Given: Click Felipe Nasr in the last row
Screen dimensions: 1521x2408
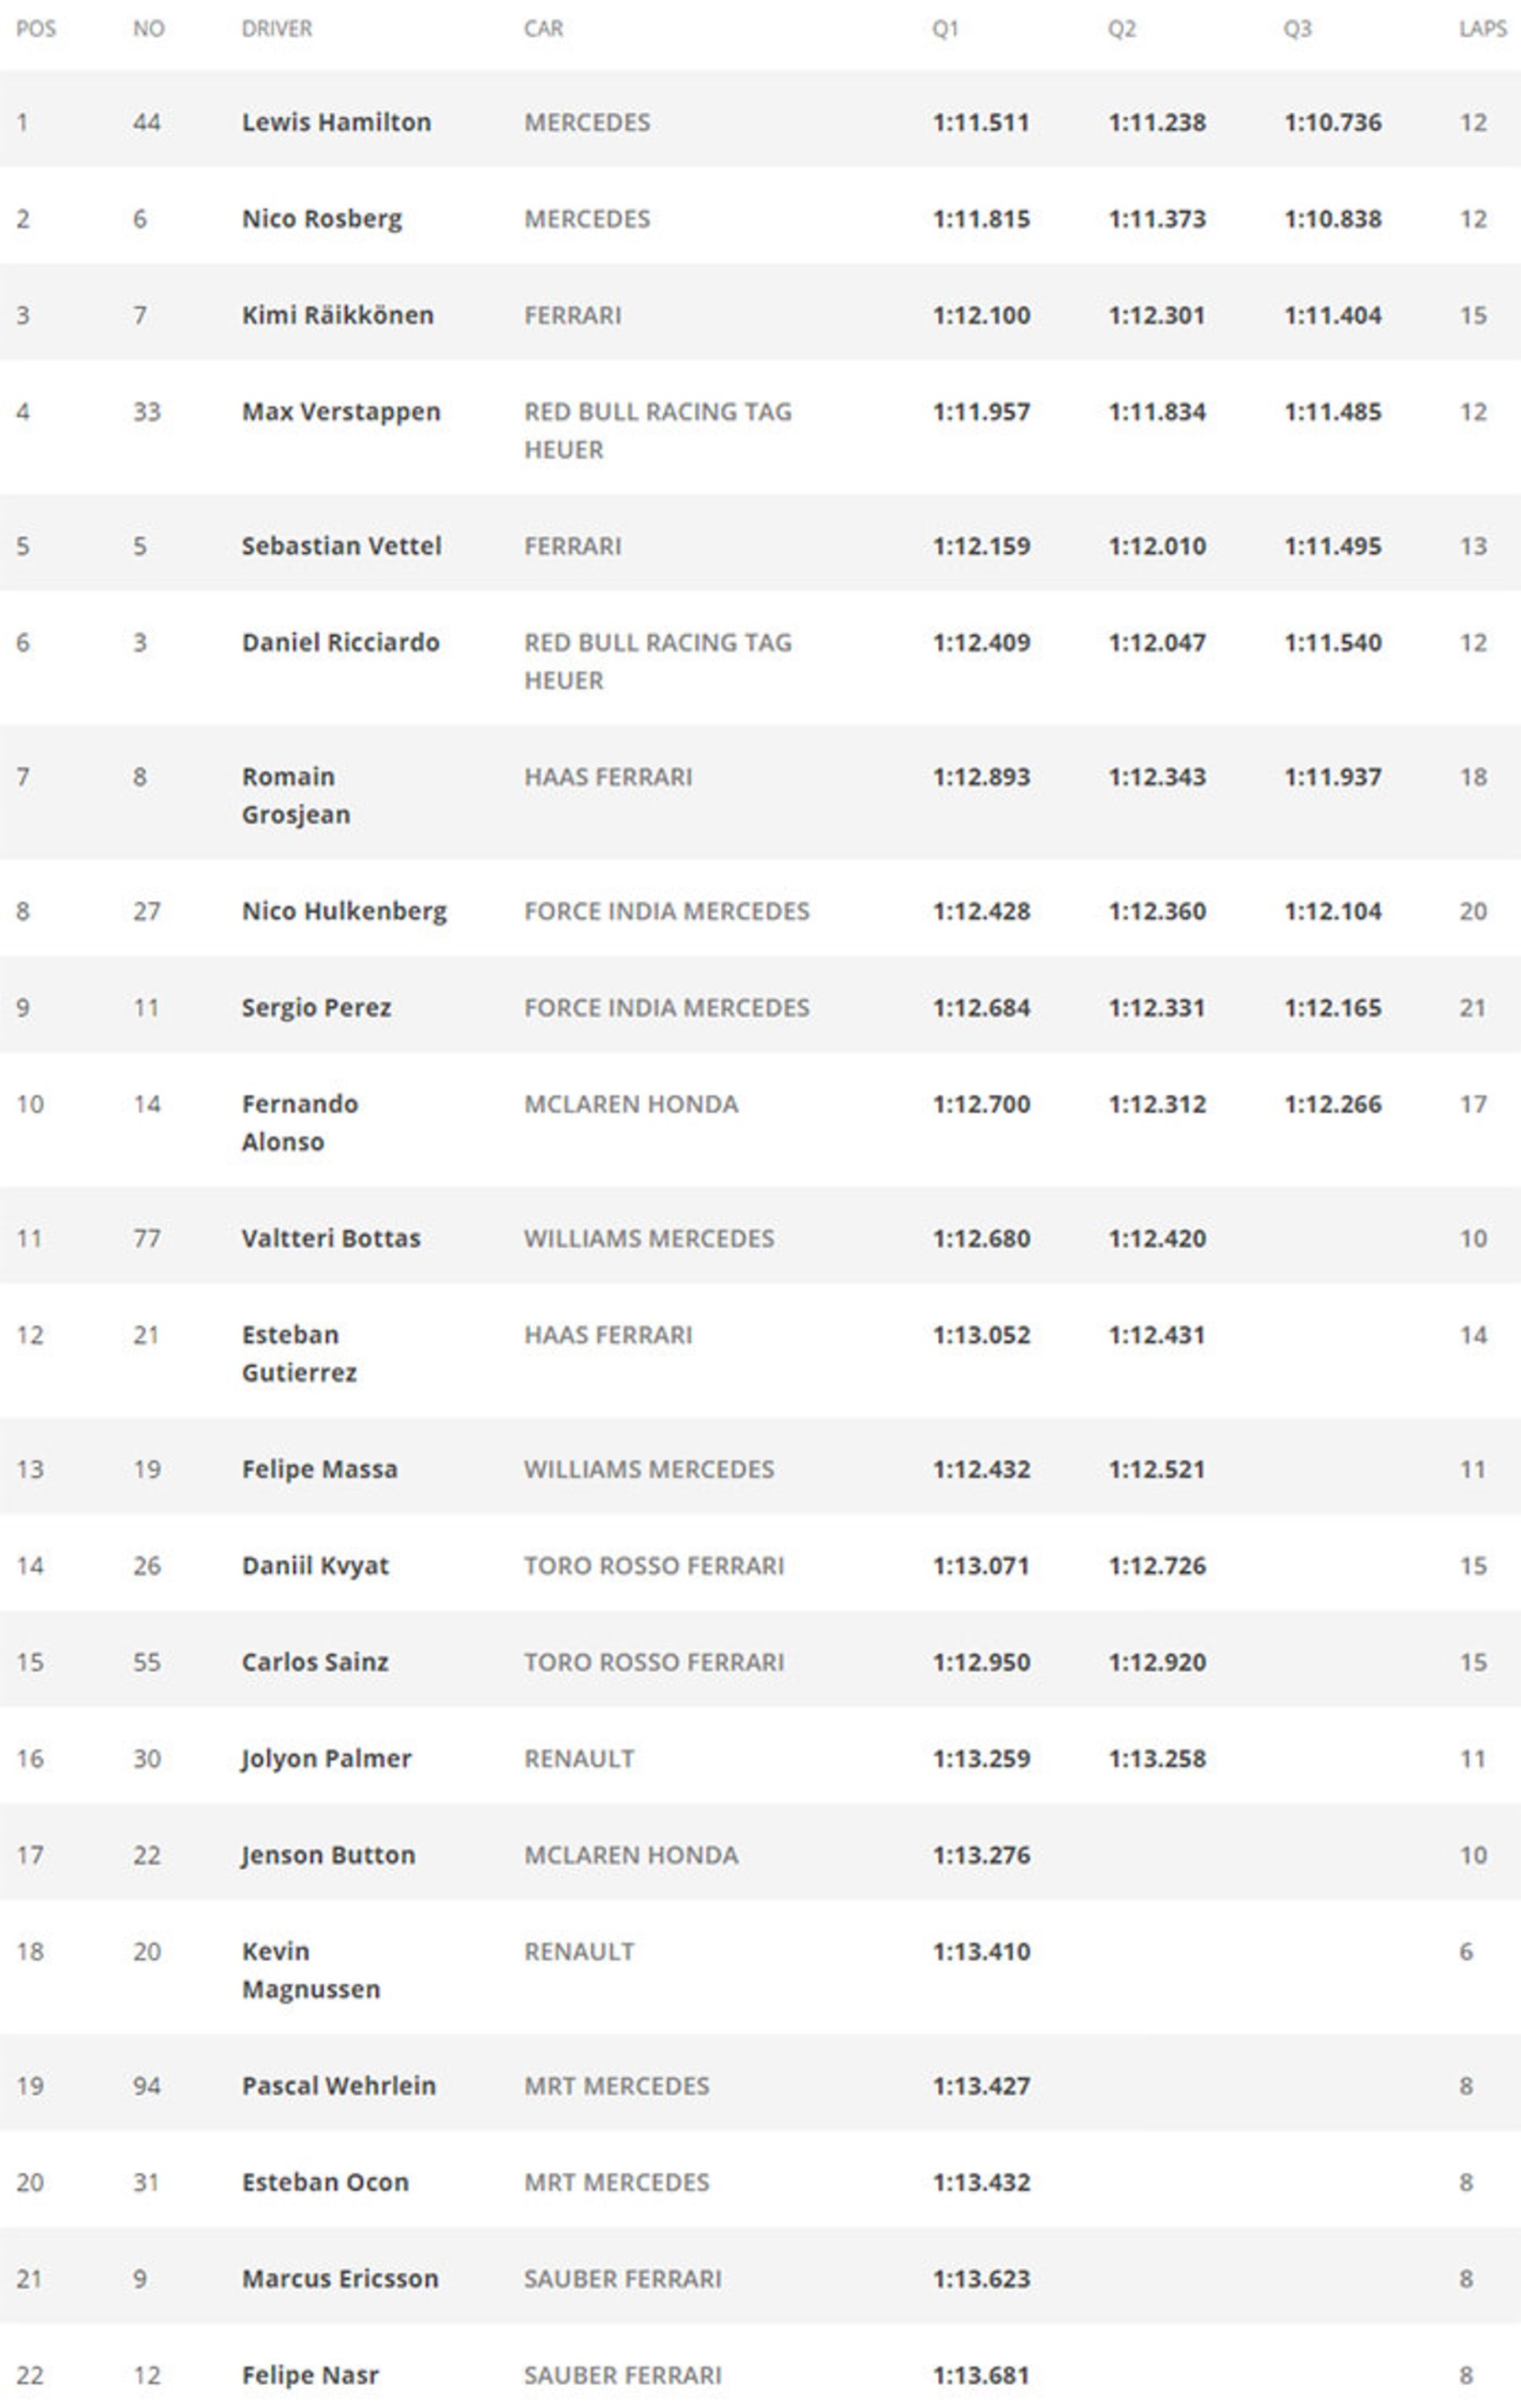Looking at the screenshot, I should point(310,2375).
